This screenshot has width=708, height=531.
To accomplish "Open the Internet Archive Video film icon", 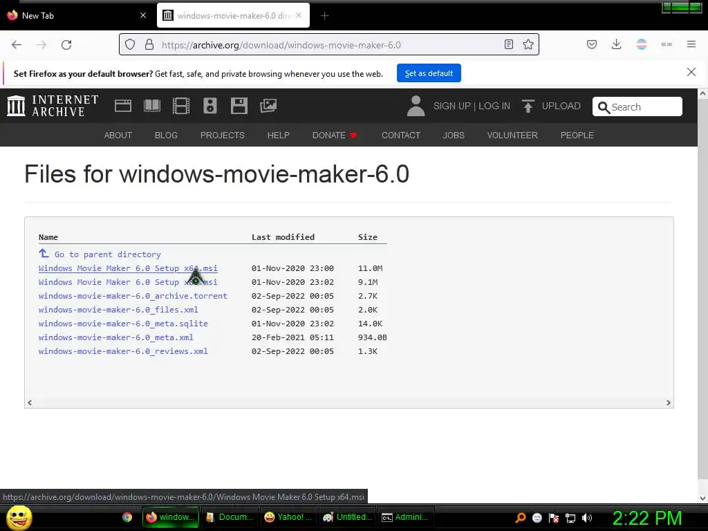I will [x=181, y=106].
